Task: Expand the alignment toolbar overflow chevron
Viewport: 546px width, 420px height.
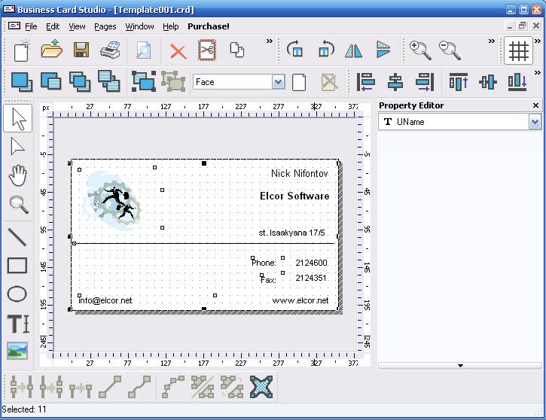Action: 538,73
